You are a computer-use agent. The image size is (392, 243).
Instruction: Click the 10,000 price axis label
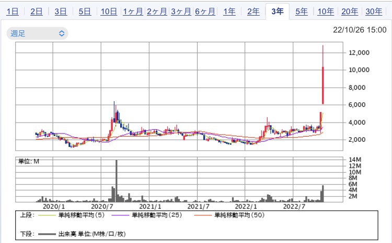click(x=359, y=70)
